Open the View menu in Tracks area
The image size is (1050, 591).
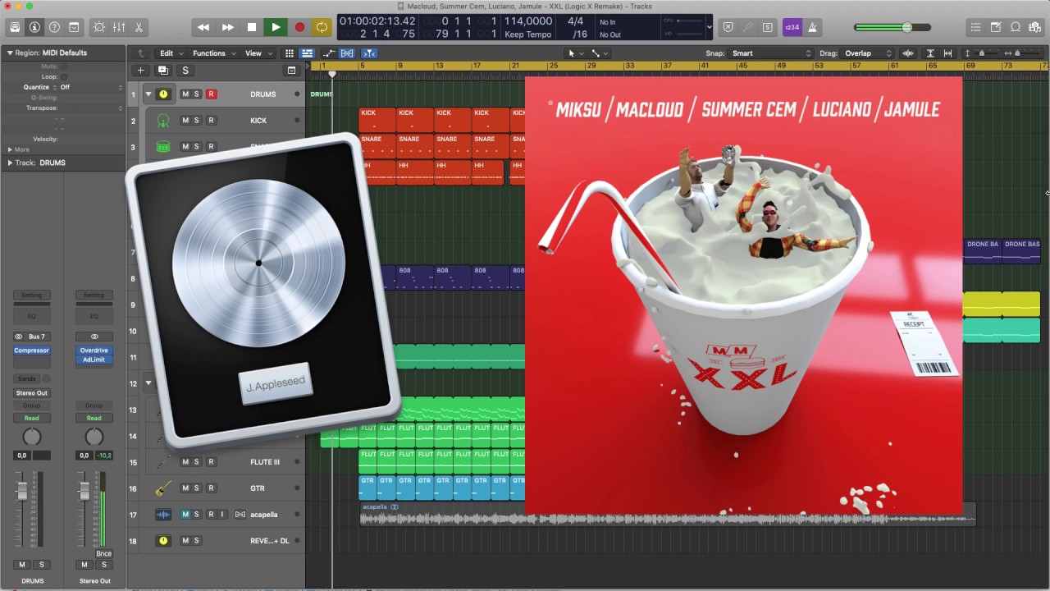258,53
